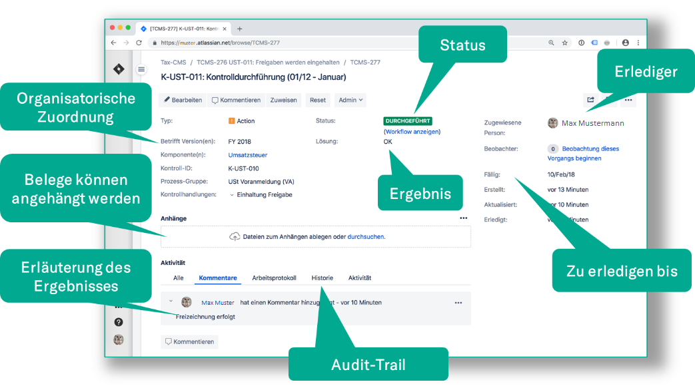Switch to the Historie activity tab
Image resolution: width=695 pixels, height=390 pixels.
(x=323, y=278)
